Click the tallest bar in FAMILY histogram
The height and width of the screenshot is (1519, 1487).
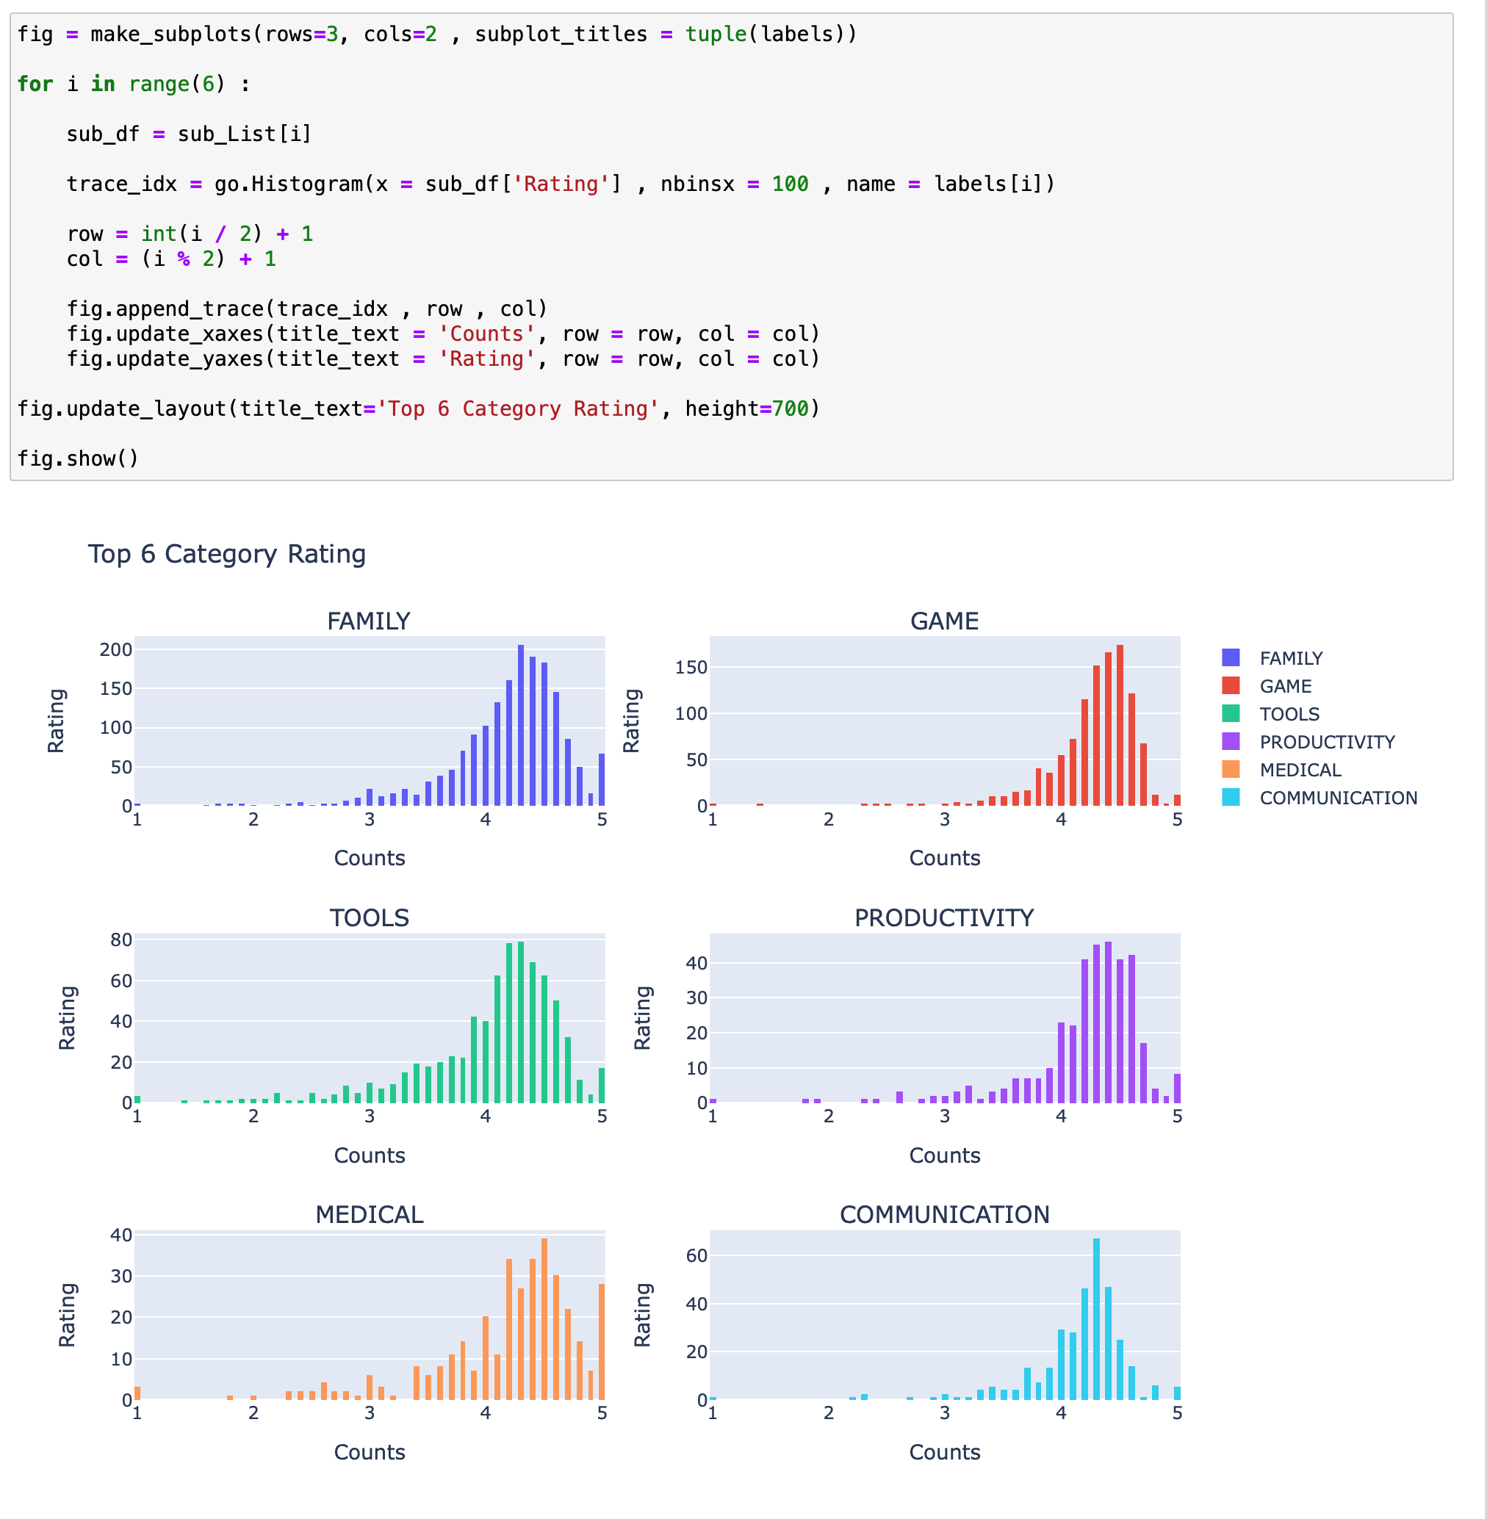[521, 726]
